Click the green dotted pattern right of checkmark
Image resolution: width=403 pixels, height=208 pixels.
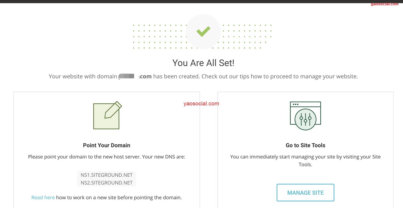click(x=247, y=36)
